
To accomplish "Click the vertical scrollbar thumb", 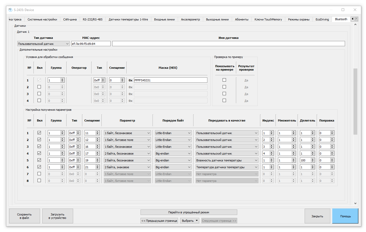I will click(355, 101).
